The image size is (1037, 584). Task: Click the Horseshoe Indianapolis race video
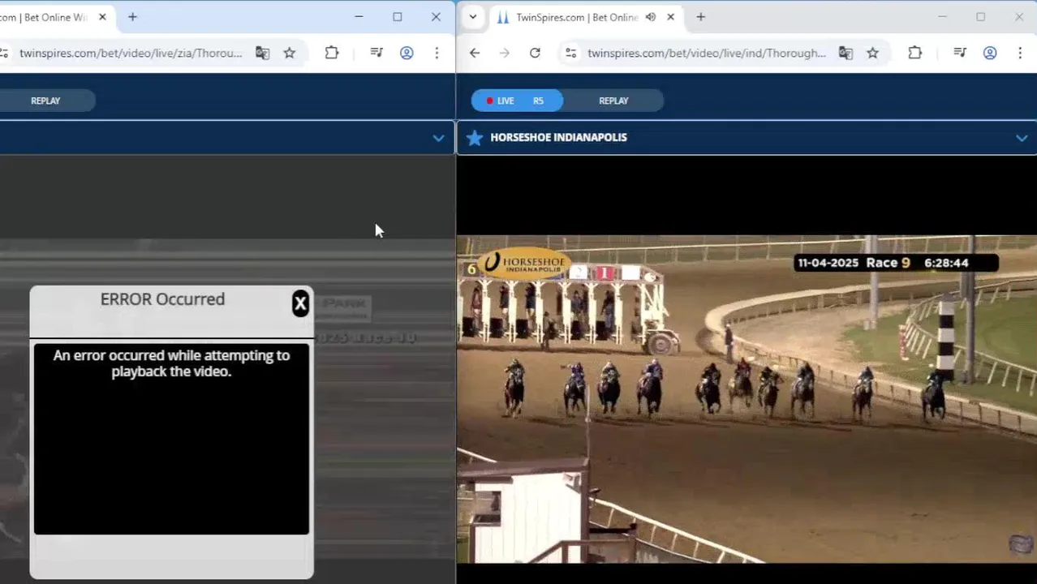click(x=747, y=399)
